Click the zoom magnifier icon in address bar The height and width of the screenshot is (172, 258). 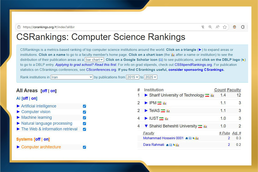coord(210,27)
